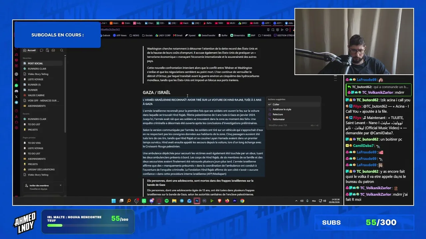Switch to the DROP Google Drive tab
The image size is (426, 239).
(x=242, y=23)
